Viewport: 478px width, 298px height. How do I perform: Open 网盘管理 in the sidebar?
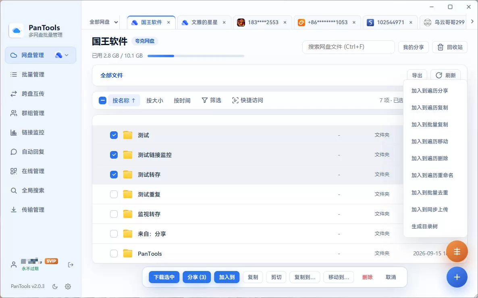[x=40, y=55]
